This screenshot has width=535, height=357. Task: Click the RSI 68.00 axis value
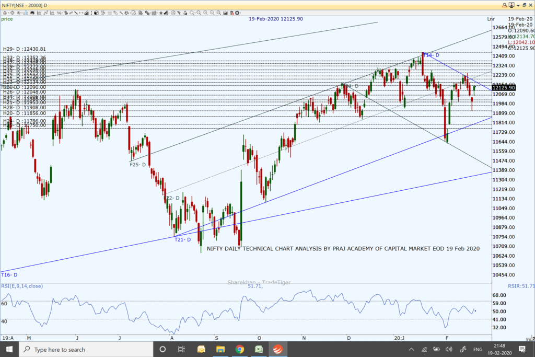coord(499,295)
